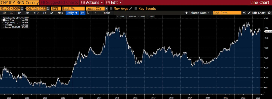Enable the Track crosshair tool
272x99 pixels.
click(121, 16)
